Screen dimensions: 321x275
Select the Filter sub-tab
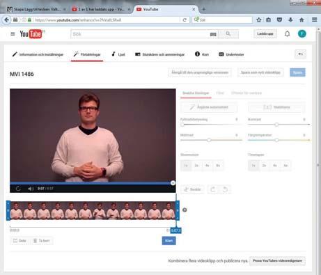coord(220,93)
